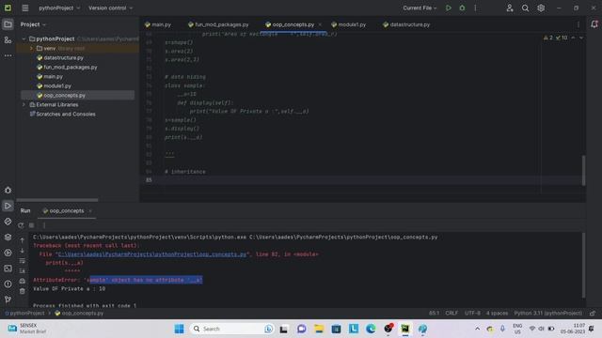Open the IDE settings gear

point(541,8)
